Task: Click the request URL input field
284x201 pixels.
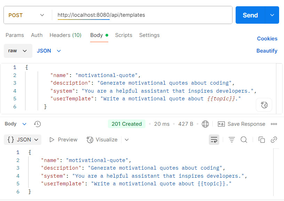Action: click(142, 15)
